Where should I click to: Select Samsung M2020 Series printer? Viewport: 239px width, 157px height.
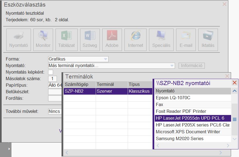pos(193,139)
